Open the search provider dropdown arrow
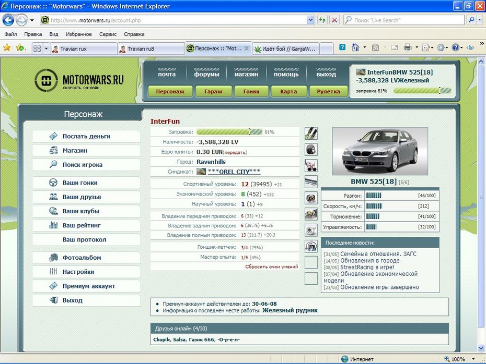Viewport: 486px width, 364px height. click(480, 20)
